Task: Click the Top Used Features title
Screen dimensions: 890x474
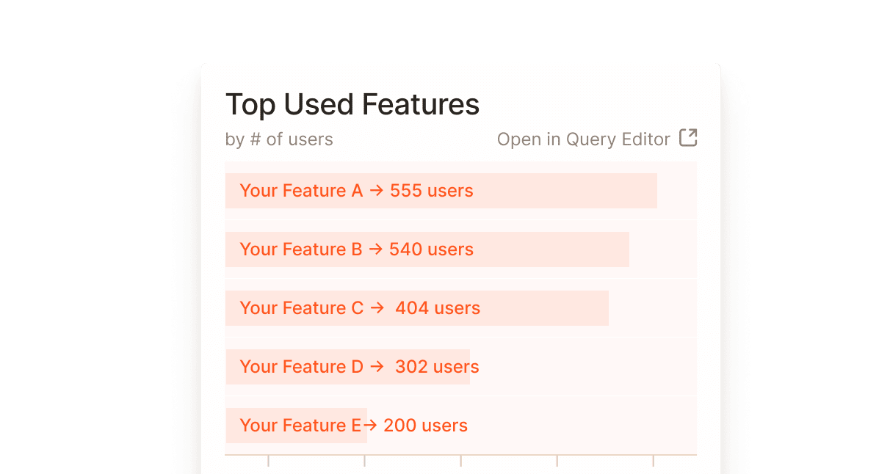Action: click(x=352, y=104)
